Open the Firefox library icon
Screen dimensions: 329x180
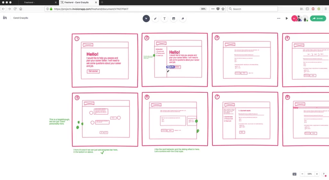pos(301,9)
